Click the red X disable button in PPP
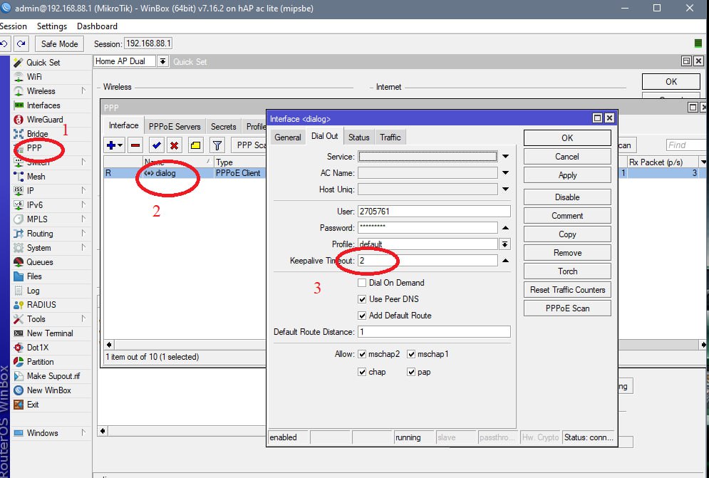 [x=174, y=145]
